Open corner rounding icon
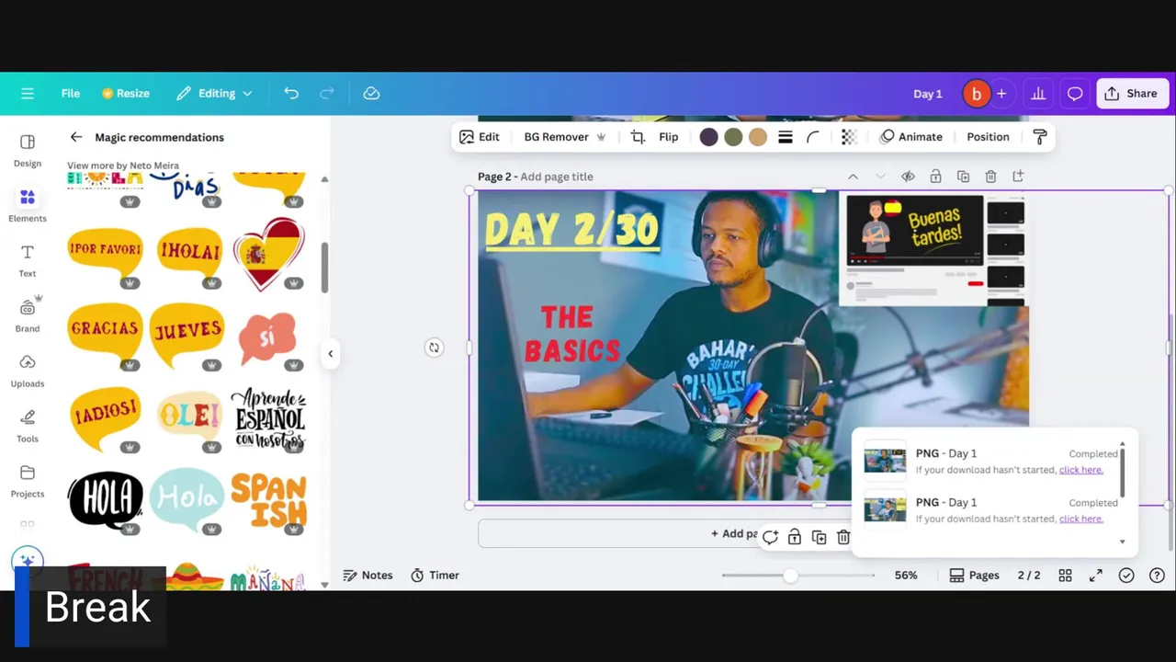Screen dimensions: 1176x662 (813, 137)
